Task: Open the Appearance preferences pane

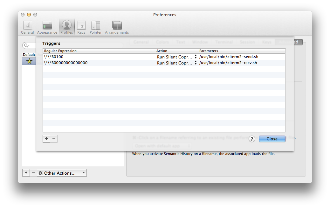Action: click(47, 27)
